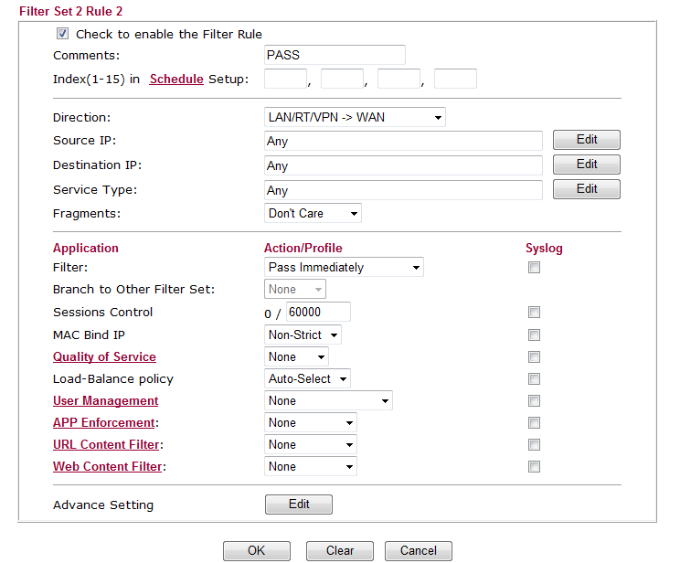Edit the Destination IP setting

587,165
